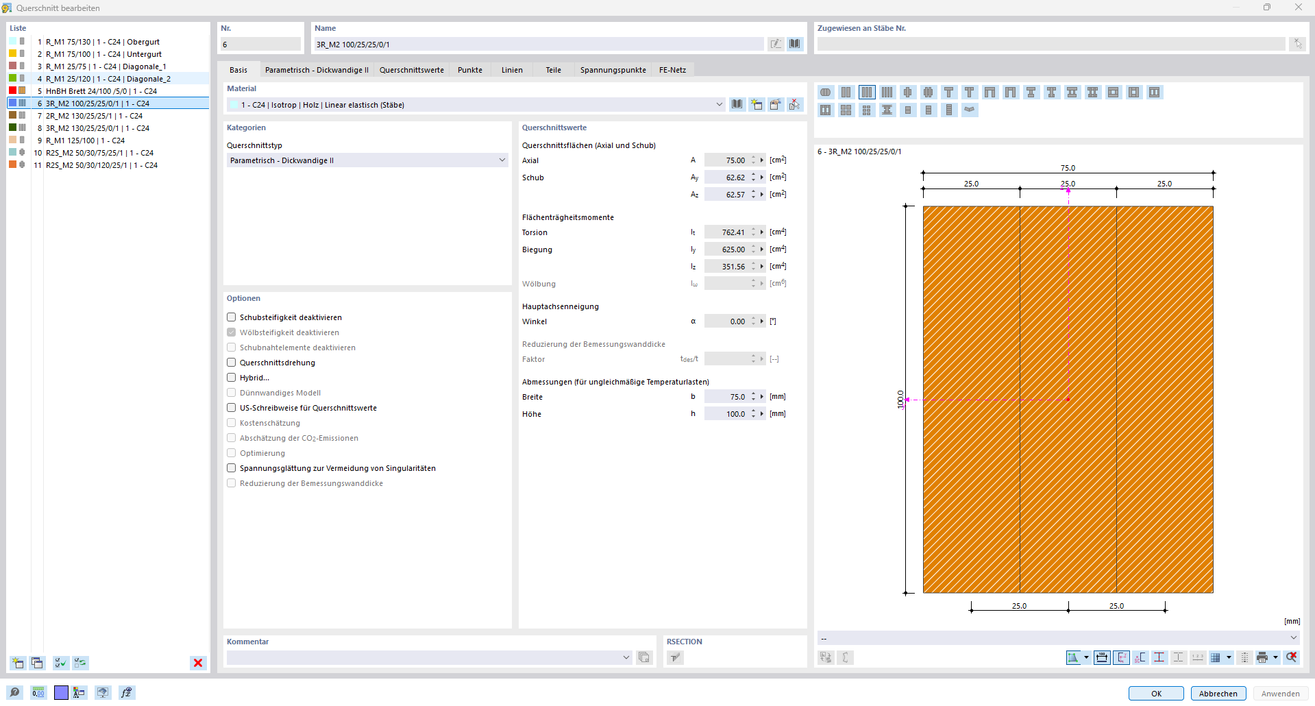Select the T-shaped section type icon
The height and width of the screenshot is (706, 1315).
(x=948, y=93)
